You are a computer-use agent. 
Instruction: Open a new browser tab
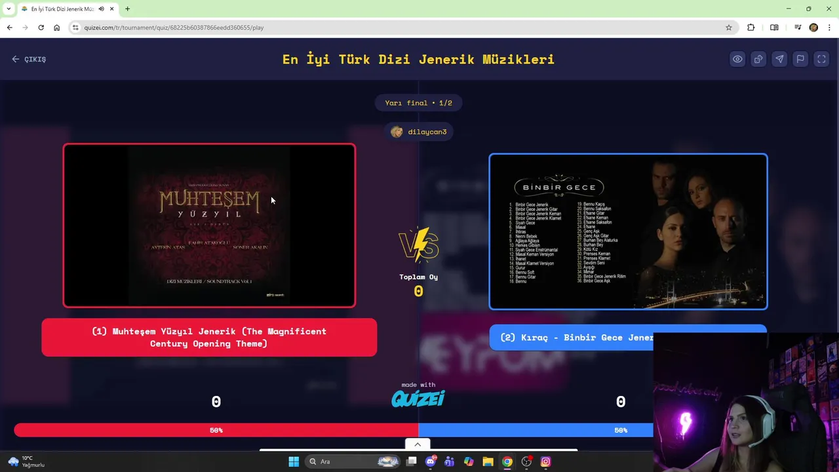click(127, 9)
